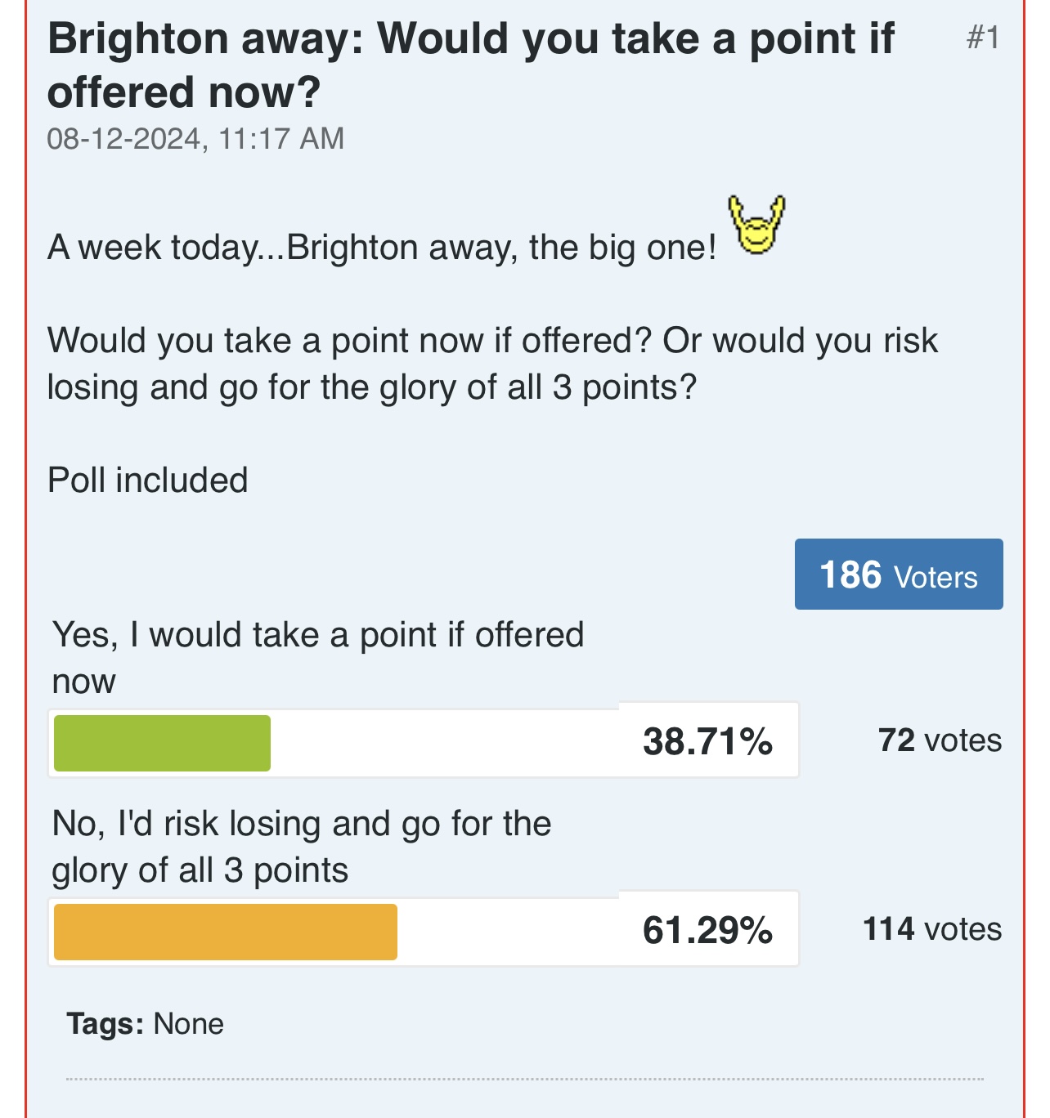Click the 38.71% percentage label
Viewport: 1050px width, 1118px height.
click(707, 741)
